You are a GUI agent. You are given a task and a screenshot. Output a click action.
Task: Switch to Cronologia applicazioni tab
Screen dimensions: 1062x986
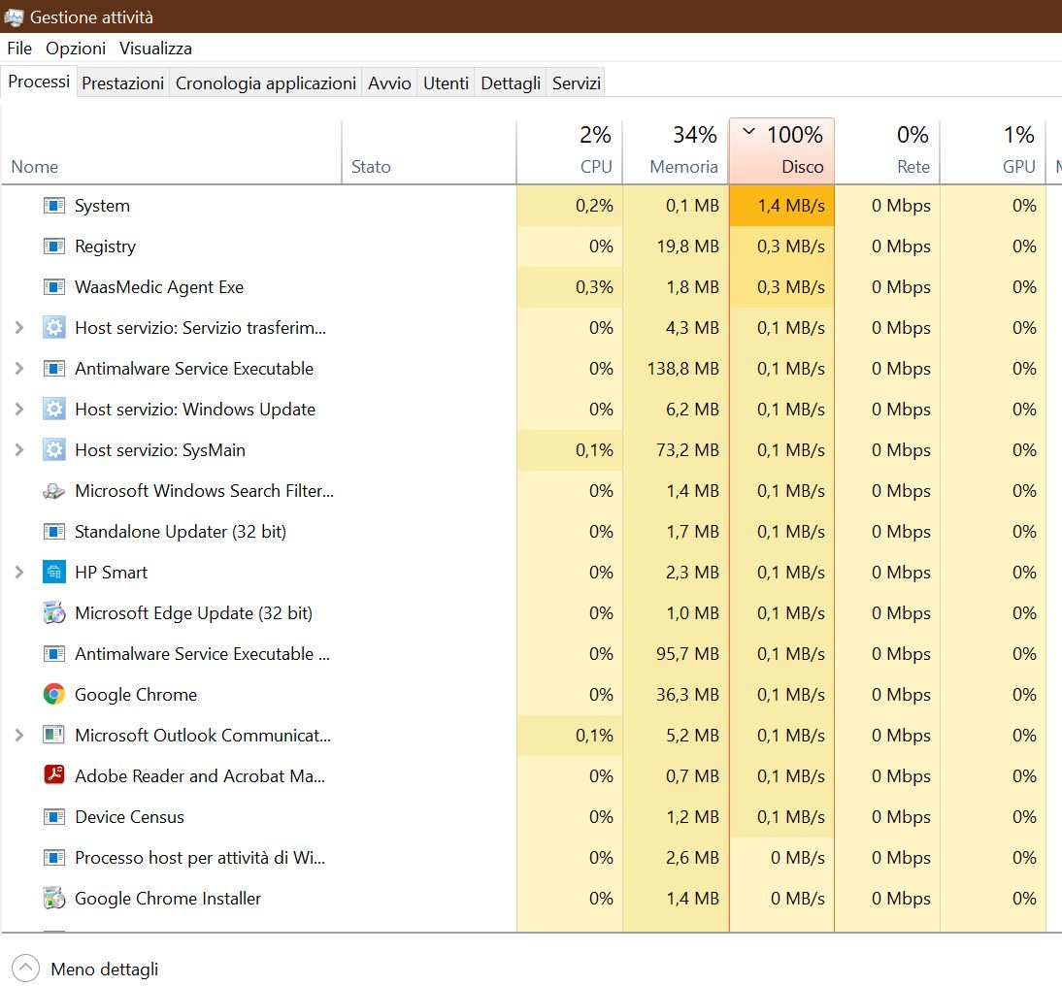pos(266,83)
